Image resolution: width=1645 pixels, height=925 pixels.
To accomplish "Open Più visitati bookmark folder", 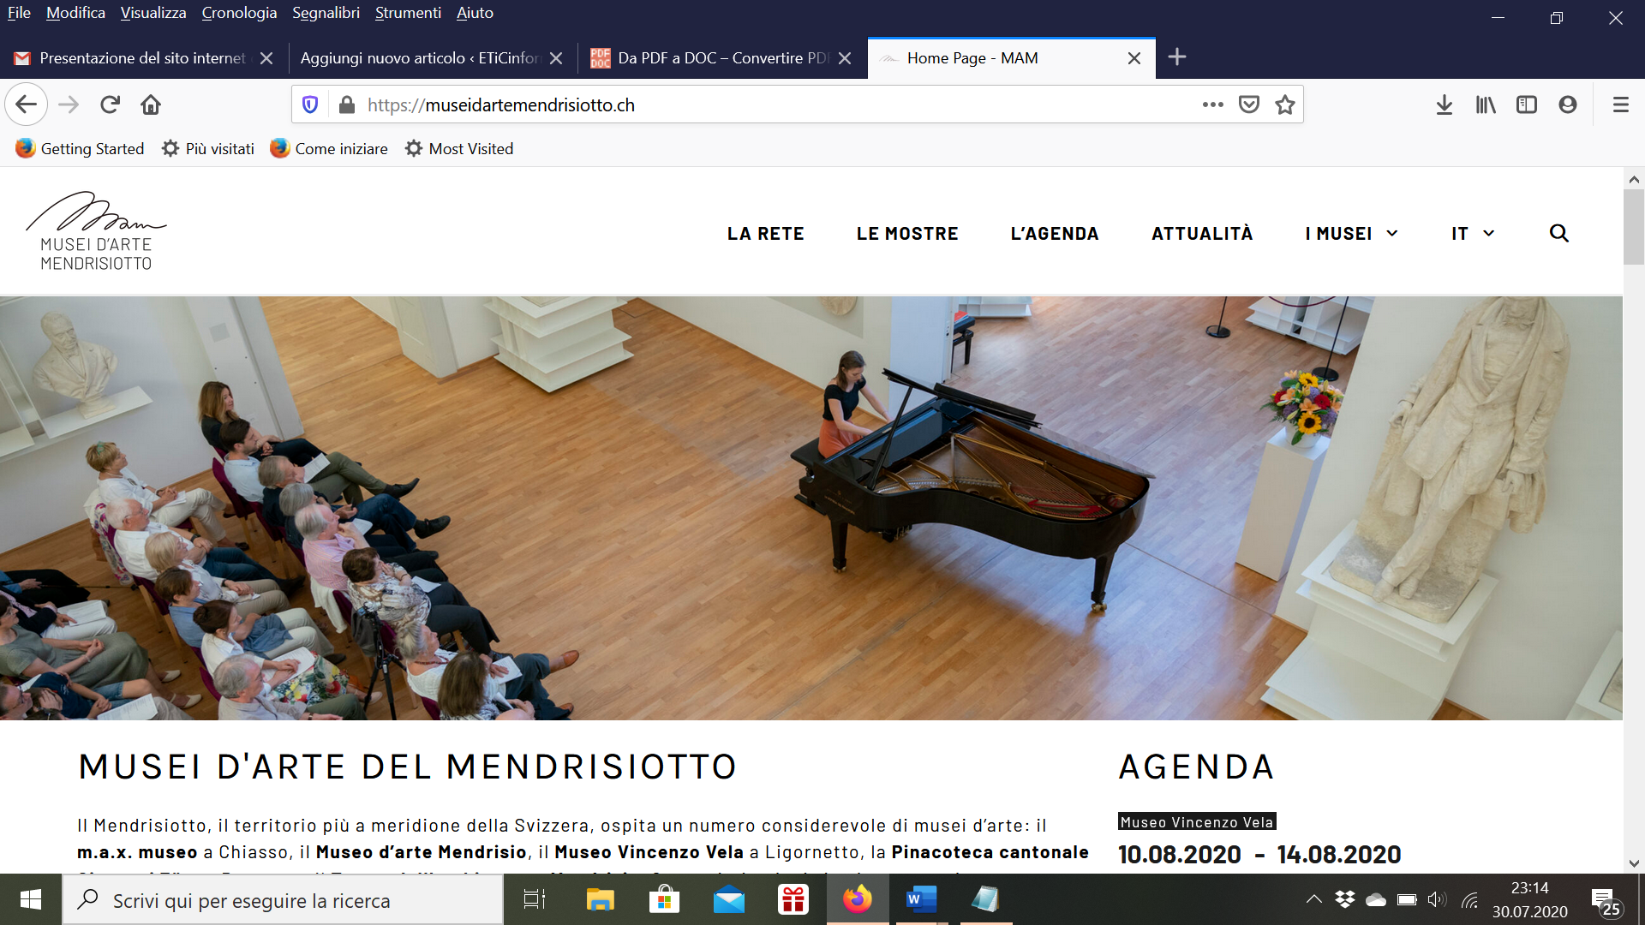I will click(x=208, y=148).
